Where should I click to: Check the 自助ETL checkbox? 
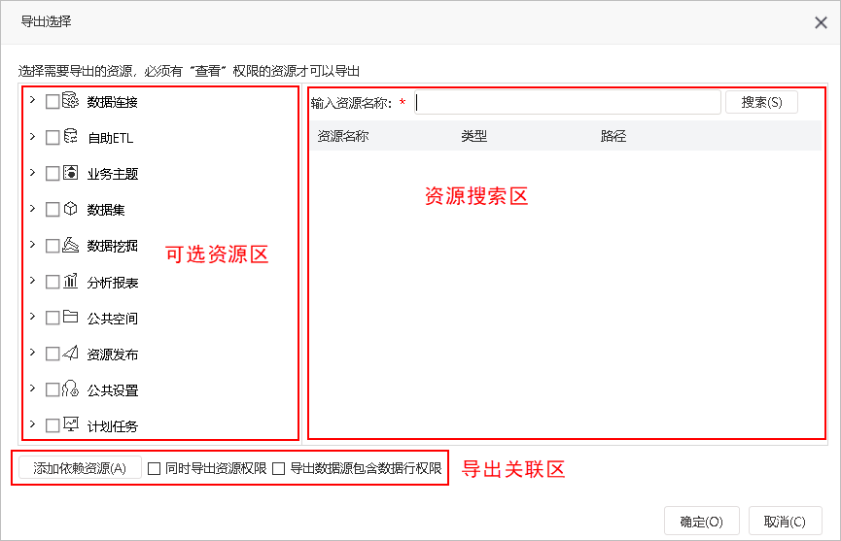point(53,138)
